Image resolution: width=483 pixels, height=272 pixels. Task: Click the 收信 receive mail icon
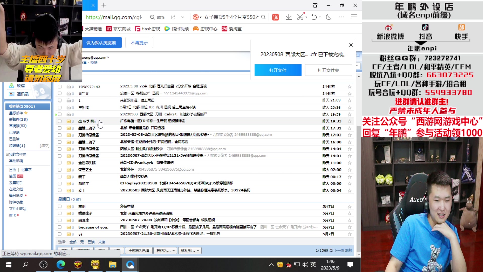click(x=11, y=86)
